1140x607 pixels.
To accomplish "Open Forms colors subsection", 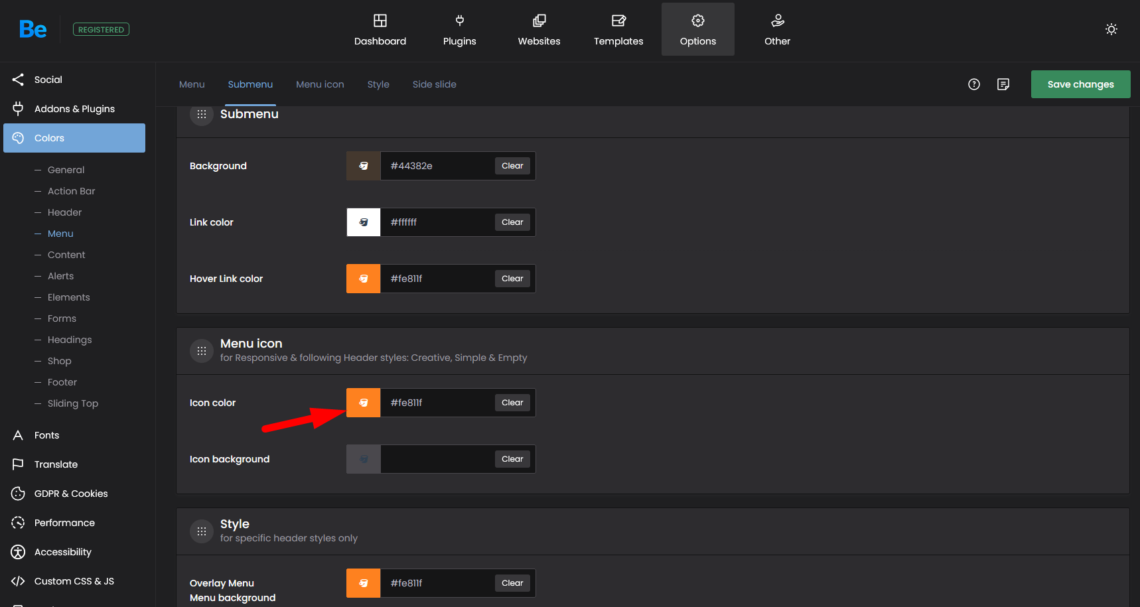I will (62, 318).
